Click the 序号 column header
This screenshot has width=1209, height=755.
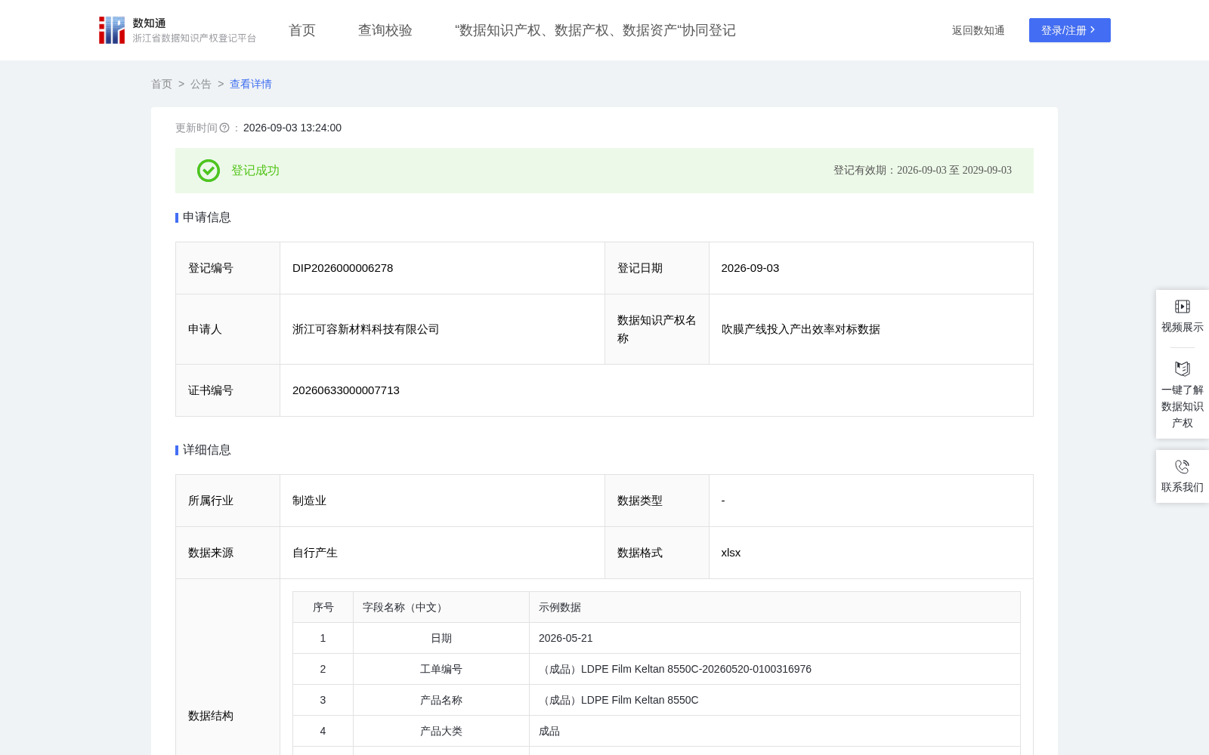[323, 607]
